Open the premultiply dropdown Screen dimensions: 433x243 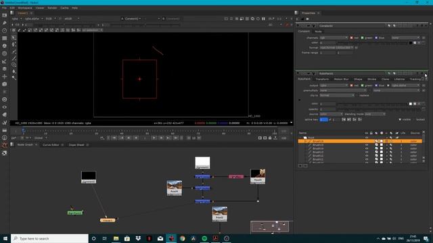[343, 90]
